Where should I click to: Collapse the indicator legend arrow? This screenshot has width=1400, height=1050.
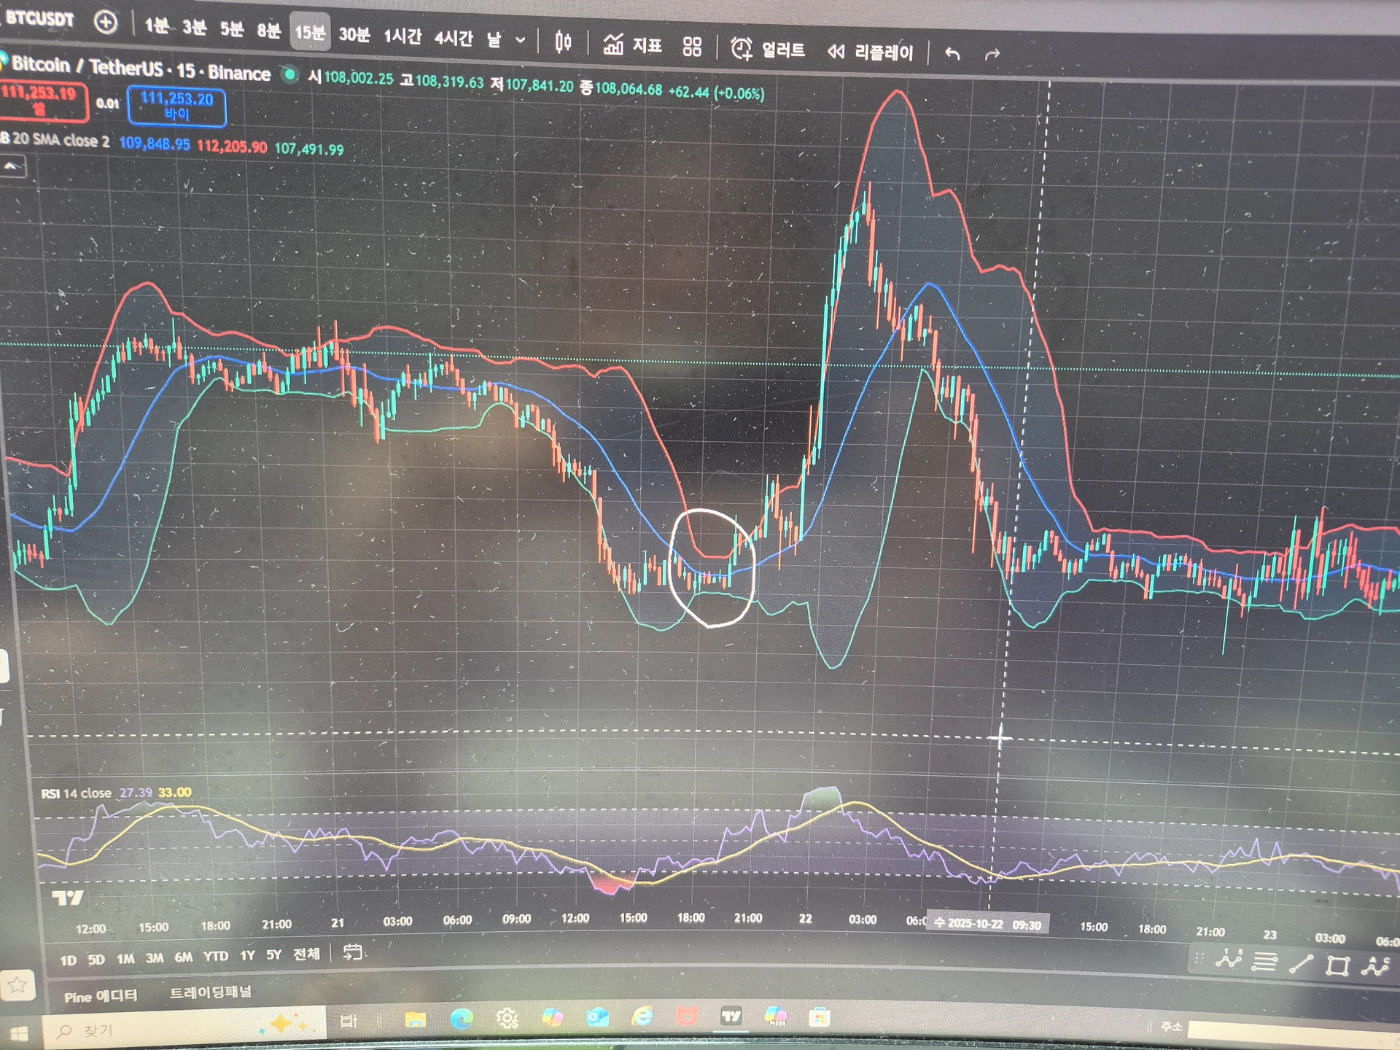12,167
